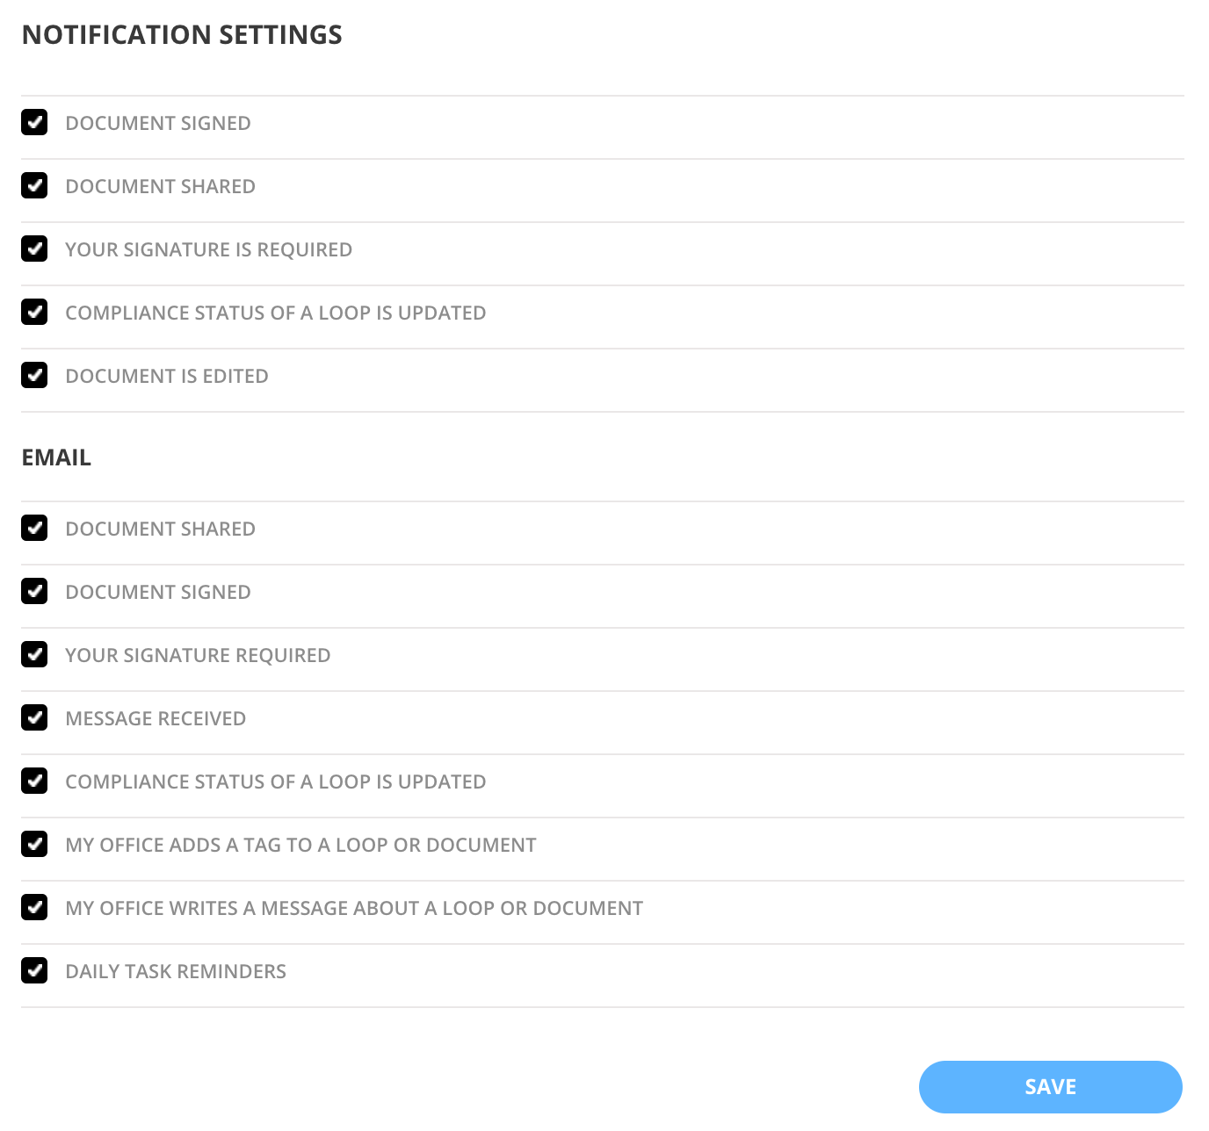
Task: Toggle DOCUMENT SHARED notification checkbox
Action: click(x=34, y=186)
